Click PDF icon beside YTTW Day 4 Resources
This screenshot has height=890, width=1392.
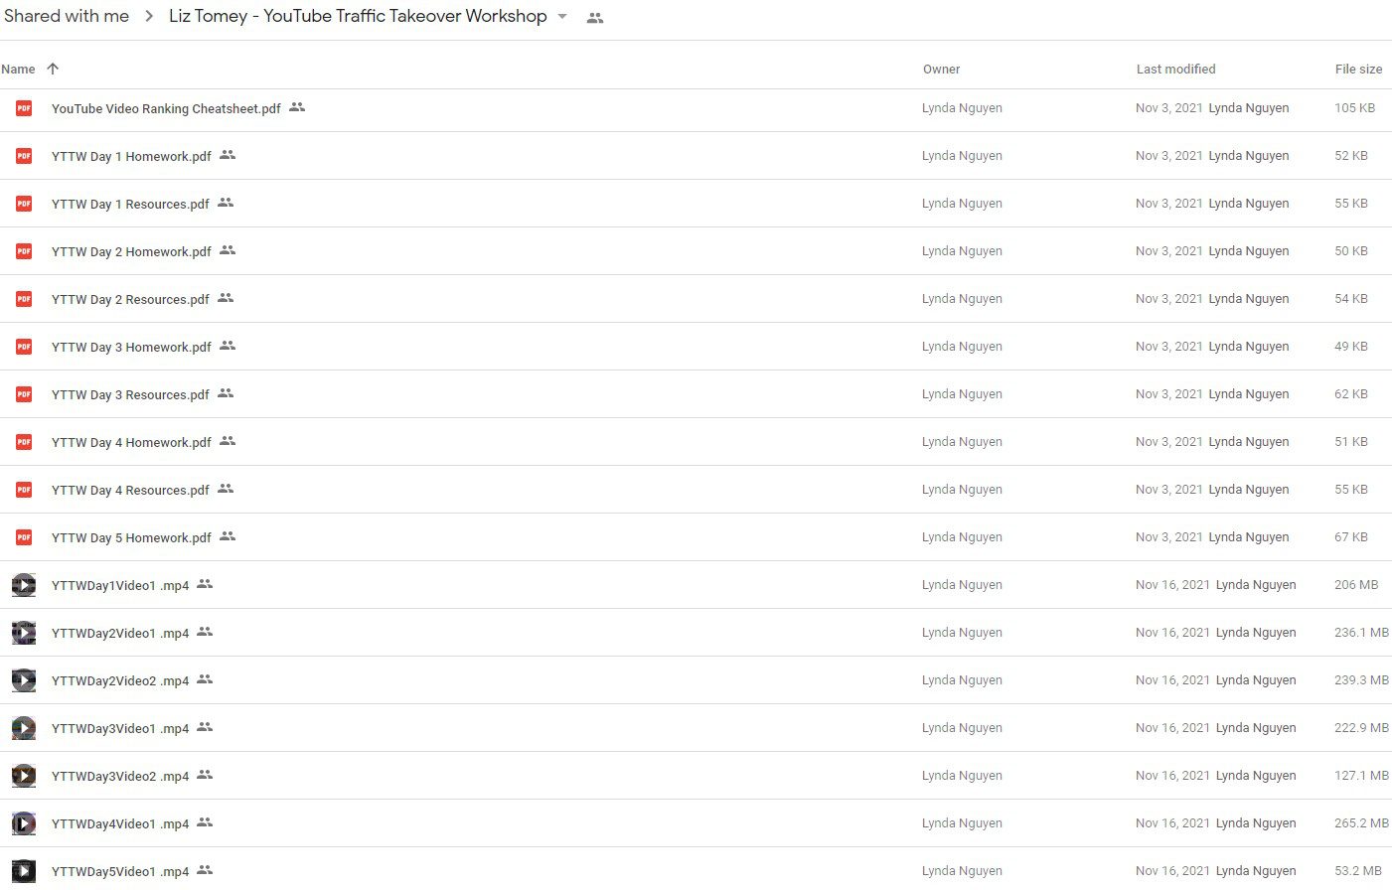(24, 490)
